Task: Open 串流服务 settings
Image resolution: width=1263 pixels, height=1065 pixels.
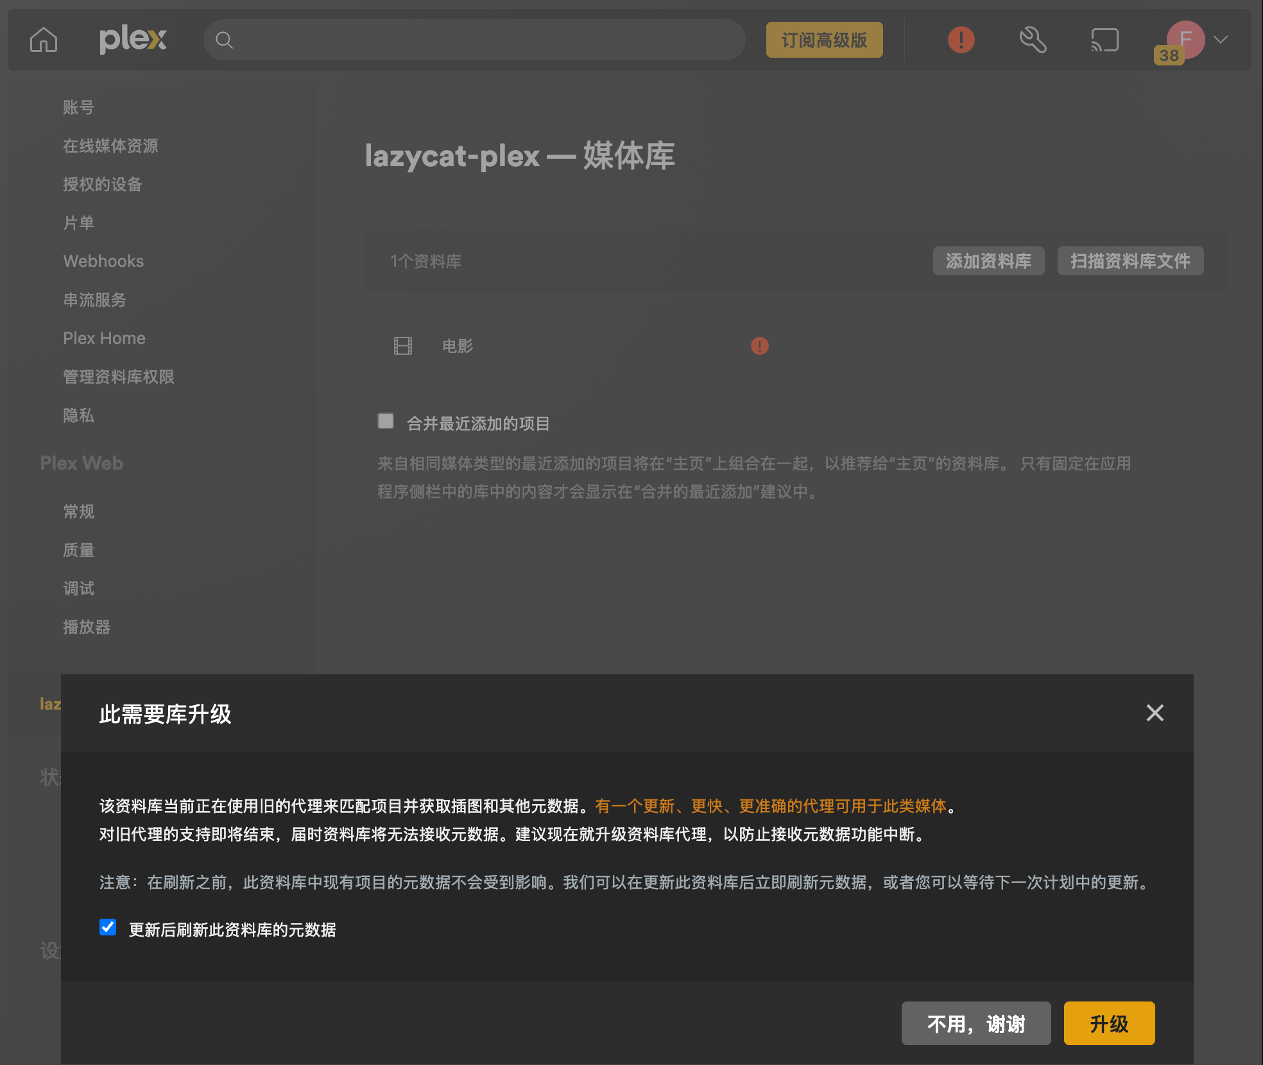Action: click(94, 300)
